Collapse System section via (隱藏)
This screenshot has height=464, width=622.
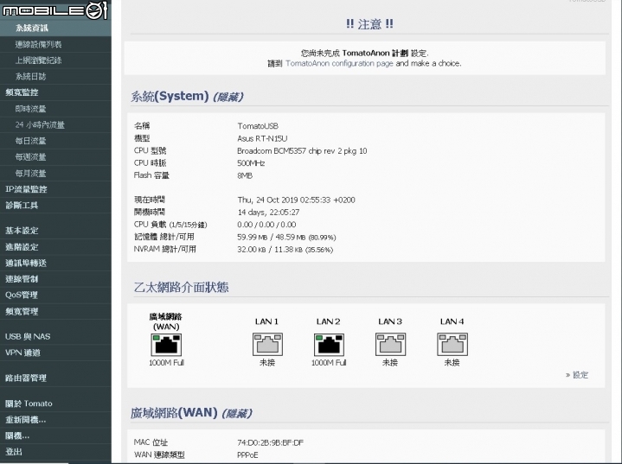tap(228, 97)
